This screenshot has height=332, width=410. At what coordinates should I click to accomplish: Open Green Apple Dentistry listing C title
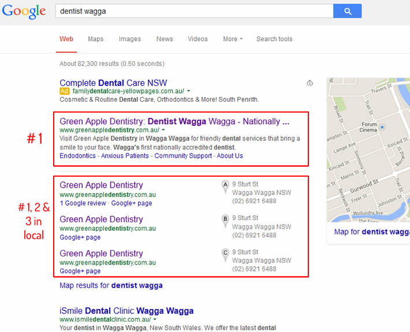click(x=101, y=253)
